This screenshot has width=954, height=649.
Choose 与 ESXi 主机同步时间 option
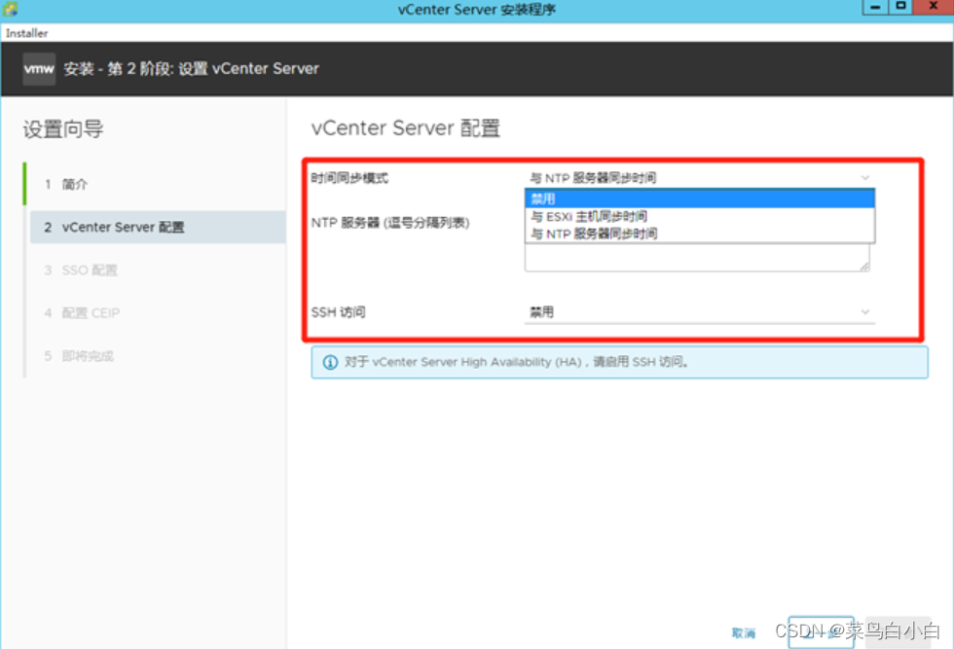(699, 217)
